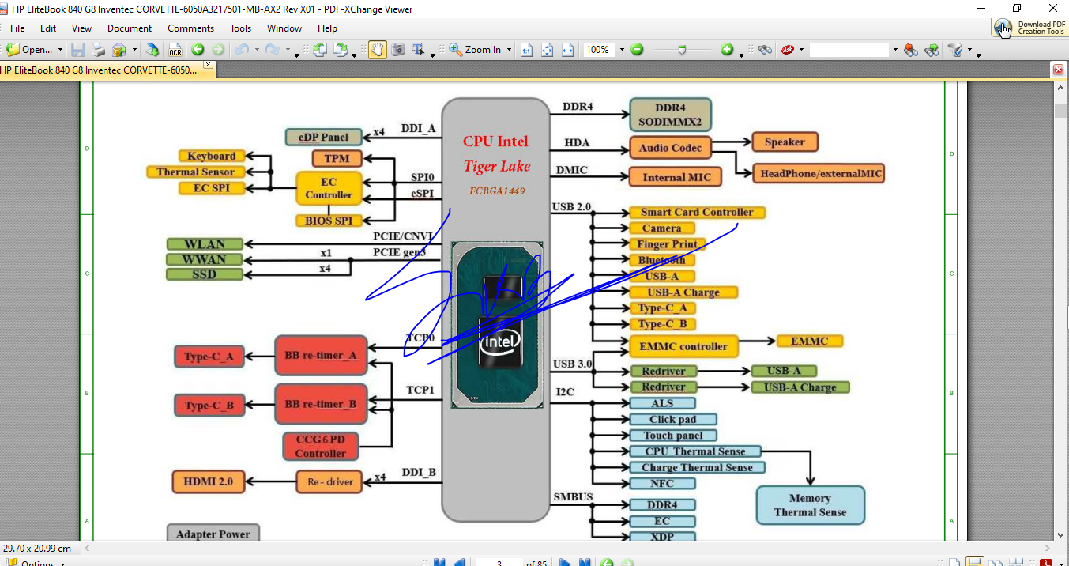Expand the Open button dropdown arrow
1069x566 pixels.
(60, 49)
